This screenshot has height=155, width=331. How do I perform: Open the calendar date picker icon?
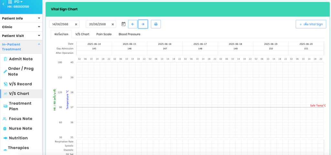click(x=123, y=24)
